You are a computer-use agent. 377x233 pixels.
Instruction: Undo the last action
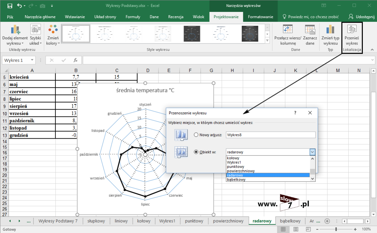pyautogui.click(x=19, y=6)
